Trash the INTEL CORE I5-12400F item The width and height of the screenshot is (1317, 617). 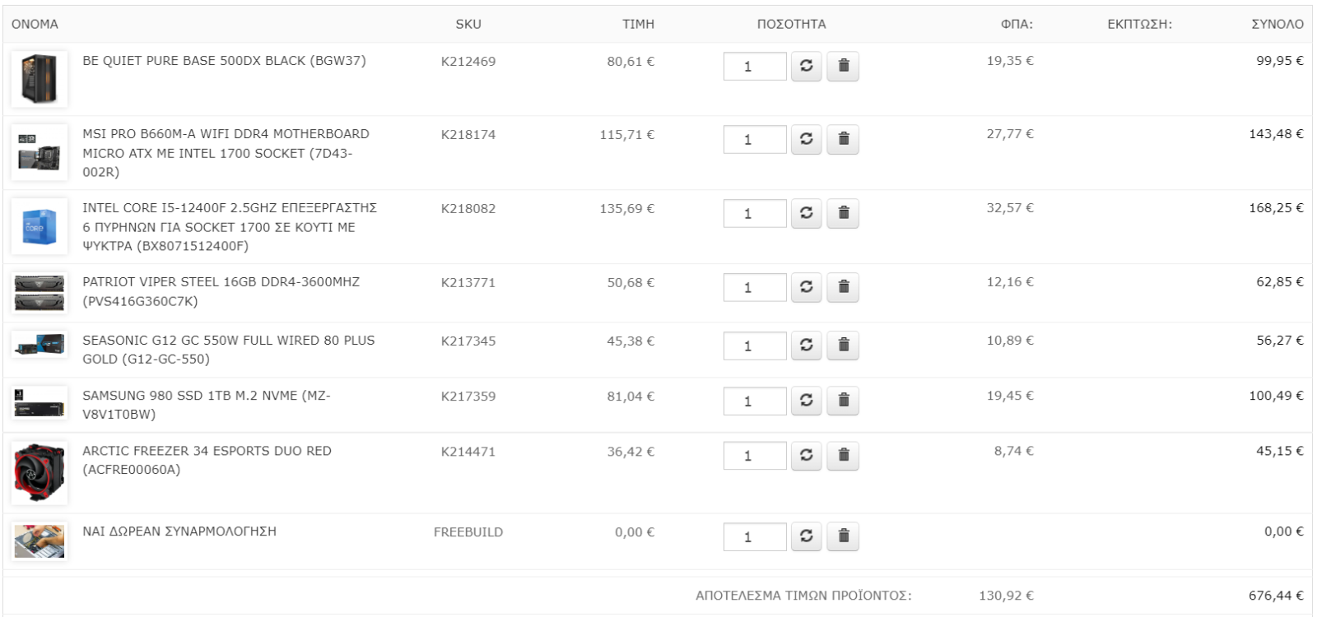coord(844,213)
